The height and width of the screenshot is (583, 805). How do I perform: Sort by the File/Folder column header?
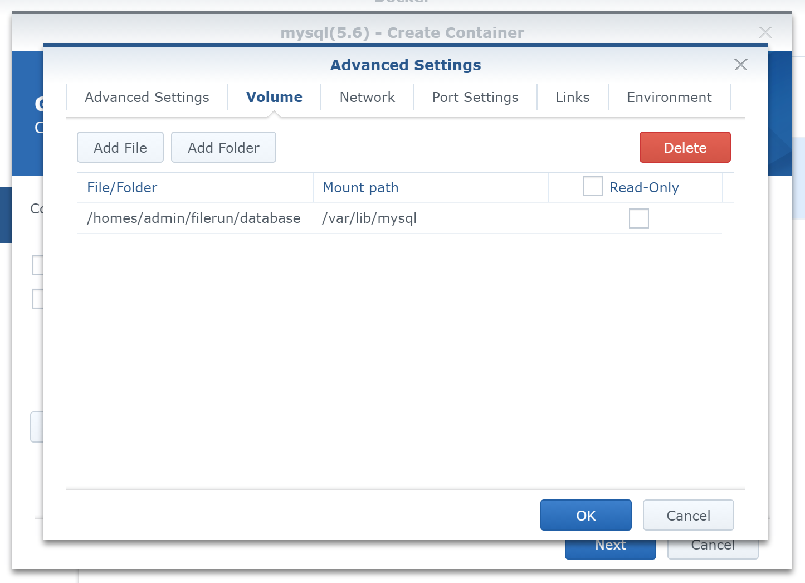point(122,188)
